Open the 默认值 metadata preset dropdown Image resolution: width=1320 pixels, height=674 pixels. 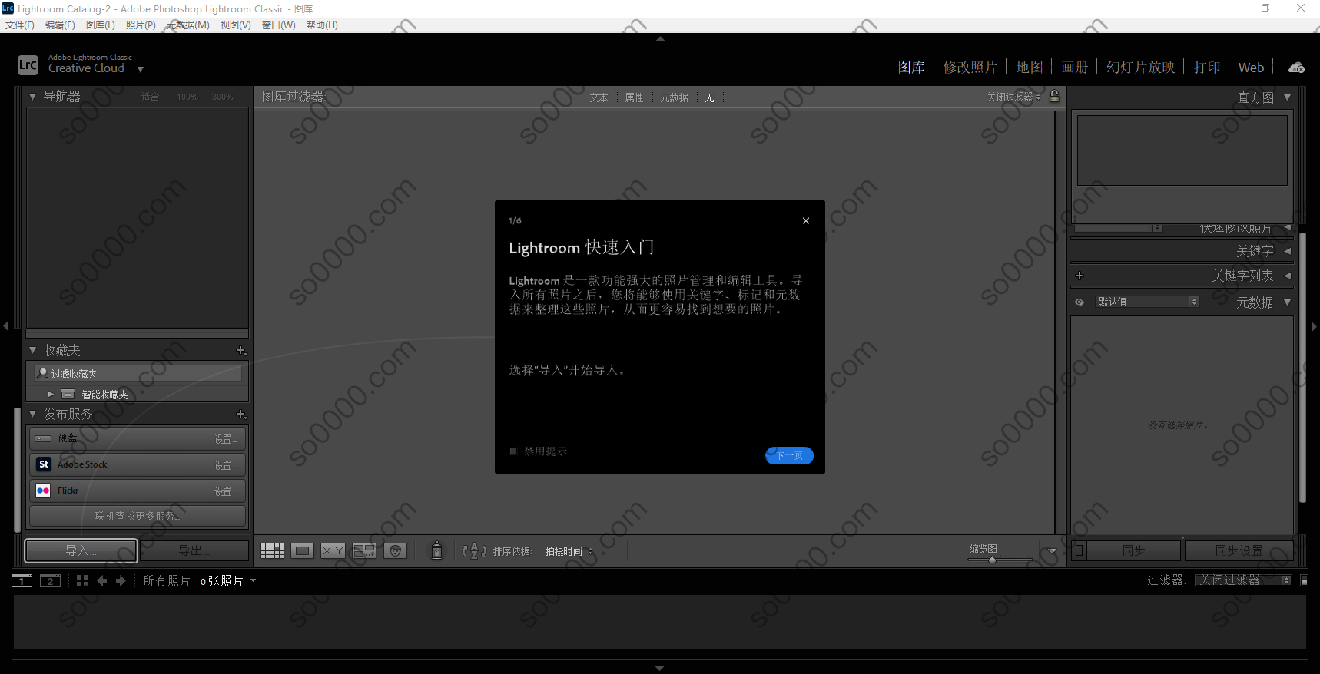[x=1147, y=302]
